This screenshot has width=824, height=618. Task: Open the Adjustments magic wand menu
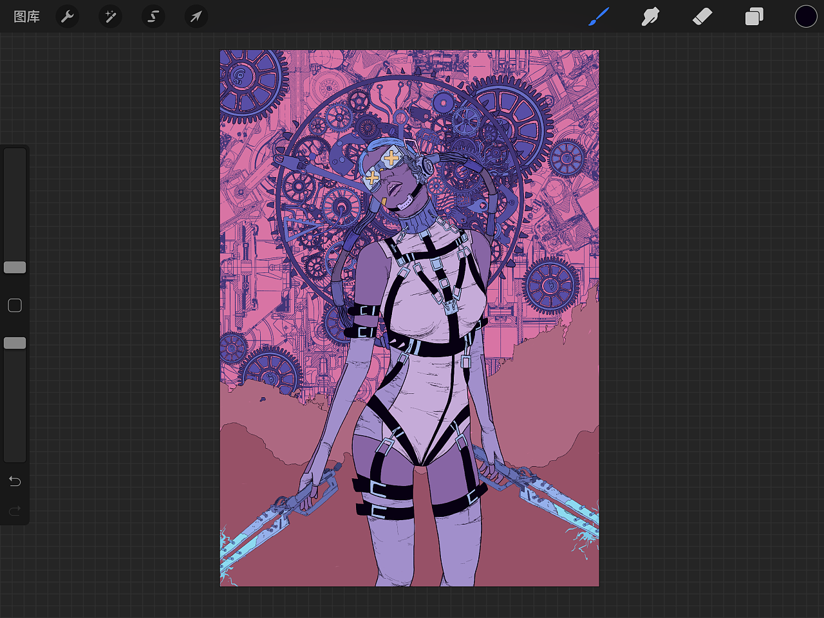click(x=111, y=17)
